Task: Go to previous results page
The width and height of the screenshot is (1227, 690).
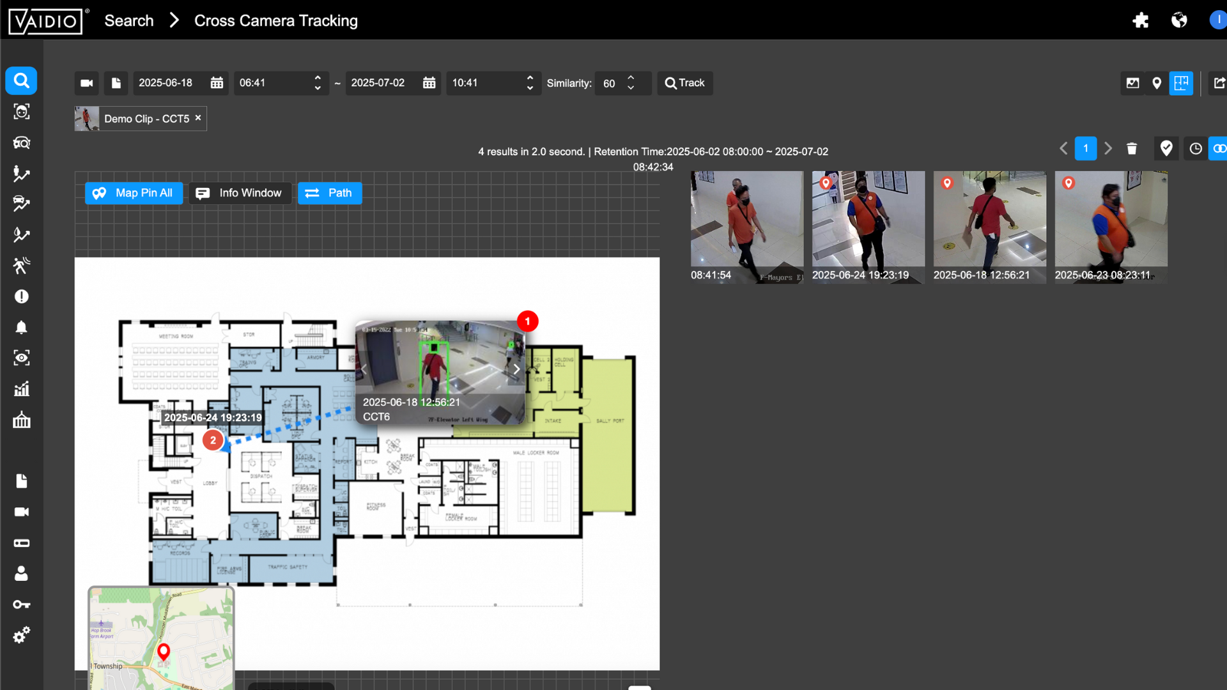Action: tap(1063, 149)
